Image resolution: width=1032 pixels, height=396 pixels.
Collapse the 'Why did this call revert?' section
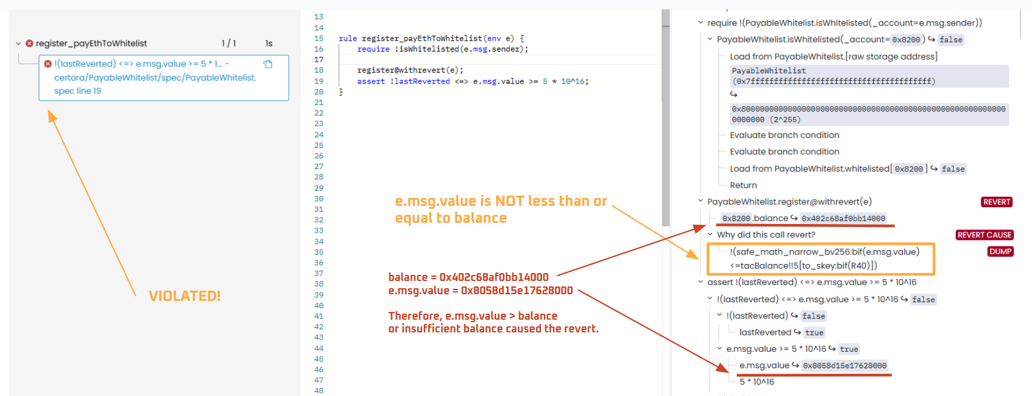click(x=710, y=235)
